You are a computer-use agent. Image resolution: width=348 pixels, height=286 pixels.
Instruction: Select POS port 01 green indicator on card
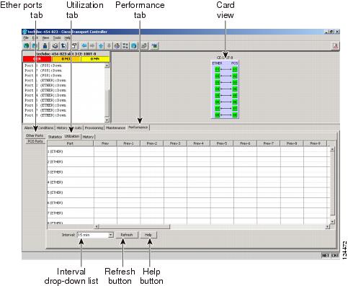click(x=235, y=69)
